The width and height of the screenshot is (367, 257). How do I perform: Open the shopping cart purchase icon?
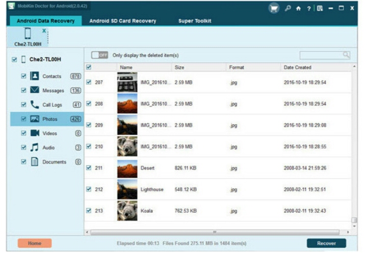[274, 8]
